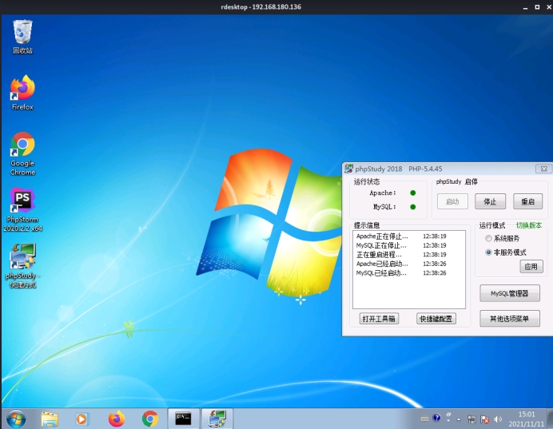Stop services with the 停止 button
Viewport: 553px width, 429px height.
(490, 201)
